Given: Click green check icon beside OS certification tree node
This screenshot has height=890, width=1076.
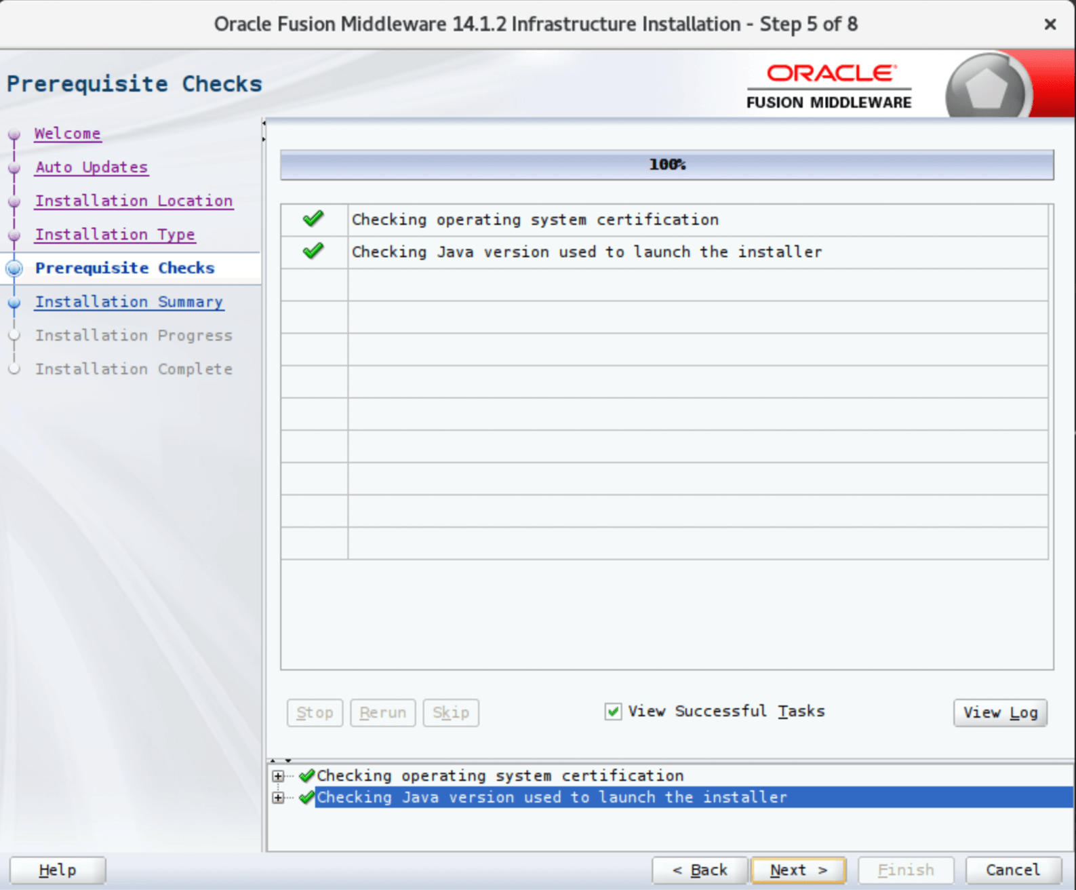Looking at the screenshot, I should click(x=307, y=775).
